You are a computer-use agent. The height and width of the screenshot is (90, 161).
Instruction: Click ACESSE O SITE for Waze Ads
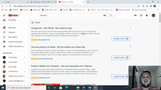click(121, 58)
